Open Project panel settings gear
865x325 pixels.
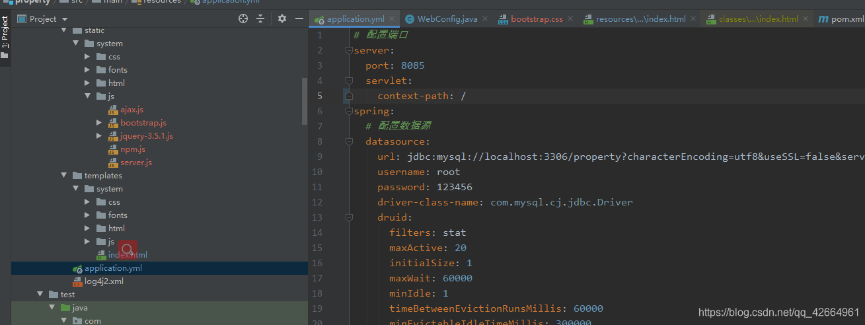click(282, 18)
